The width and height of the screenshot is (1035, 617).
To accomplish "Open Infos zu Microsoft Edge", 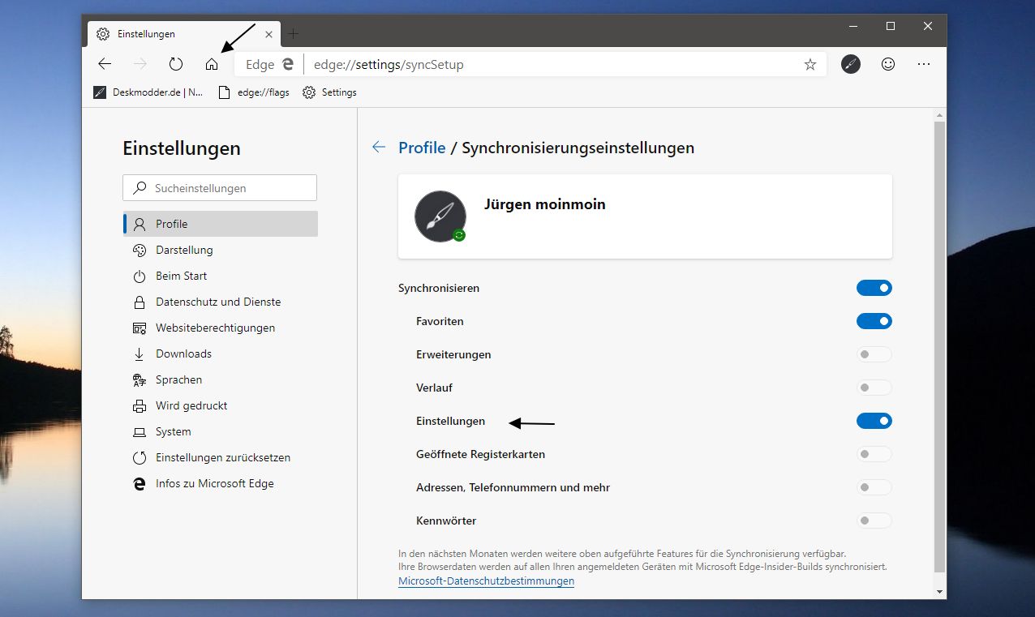I will (x=220, y=483).
